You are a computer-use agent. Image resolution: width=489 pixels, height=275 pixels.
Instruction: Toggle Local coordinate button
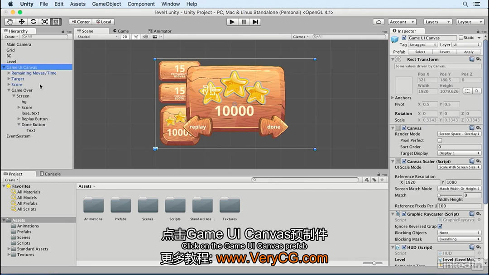tap(104, 22)
